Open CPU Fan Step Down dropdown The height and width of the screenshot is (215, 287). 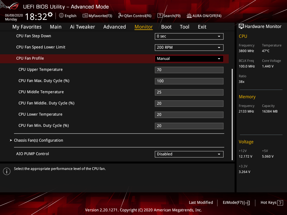[x=189, y=36]
